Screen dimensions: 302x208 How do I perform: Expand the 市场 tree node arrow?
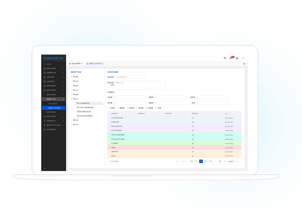[72, 124]
